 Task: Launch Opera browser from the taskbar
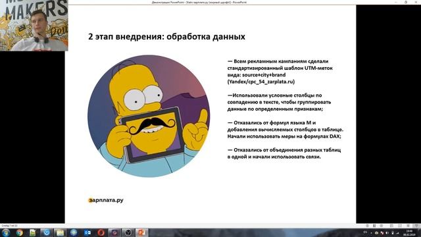101,232
